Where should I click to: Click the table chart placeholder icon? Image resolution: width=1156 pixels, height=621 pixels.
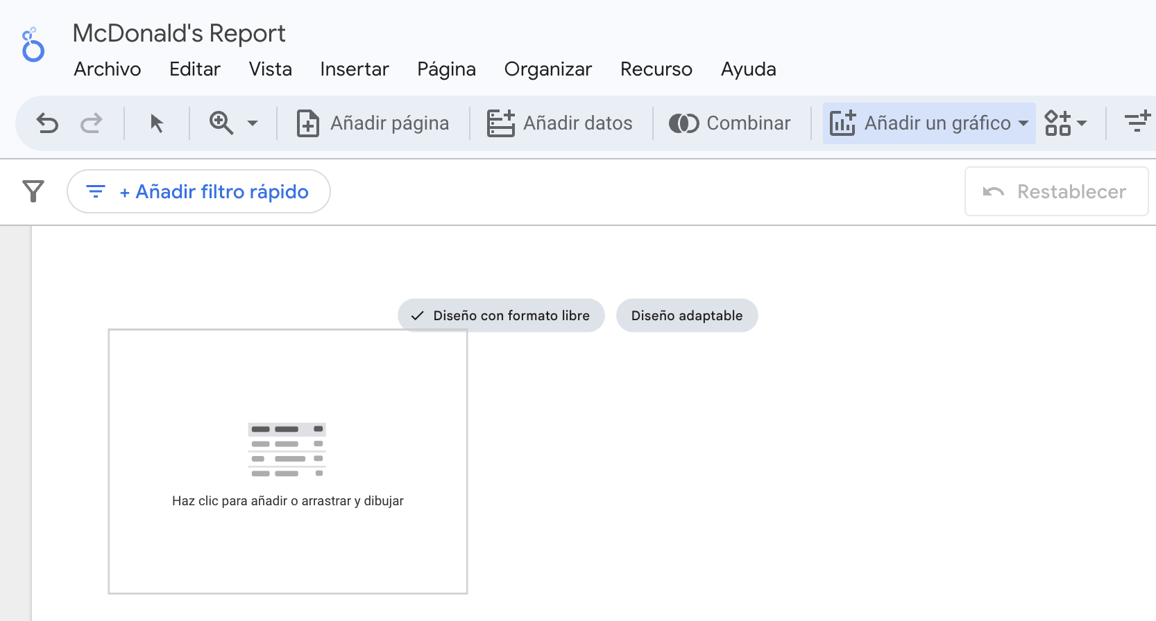(287, 450)
